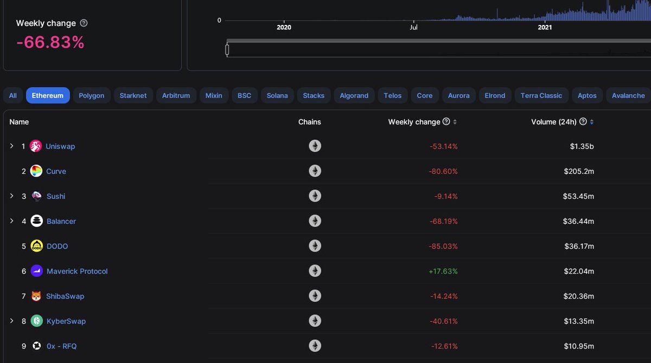Expand the KyberSwap row
This screenshot has height=363, width=651.
12,321
